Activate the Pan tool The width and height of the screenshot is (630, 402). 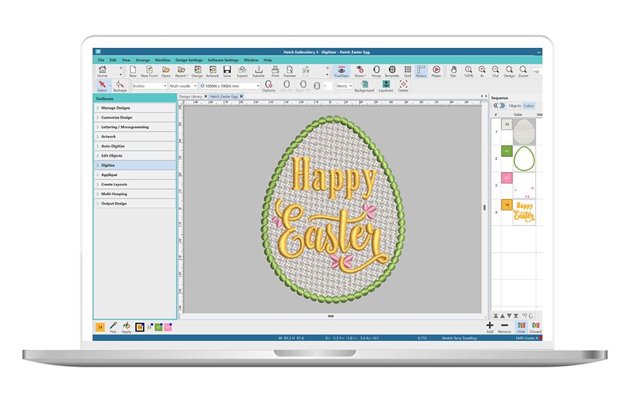tap(452, 70)
